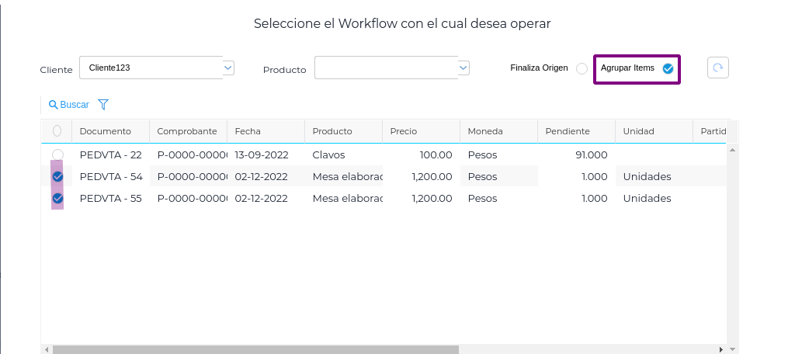Click the horizontal scrollbar thumb
The width and height of the screenshot is (795, 354).
click(x=256, y=349)
